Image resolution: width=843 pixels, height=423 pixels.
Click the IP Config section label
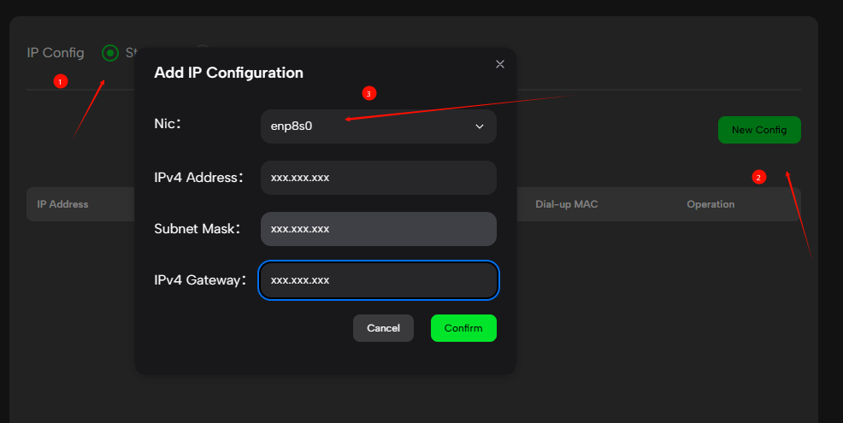click(56, 53)
